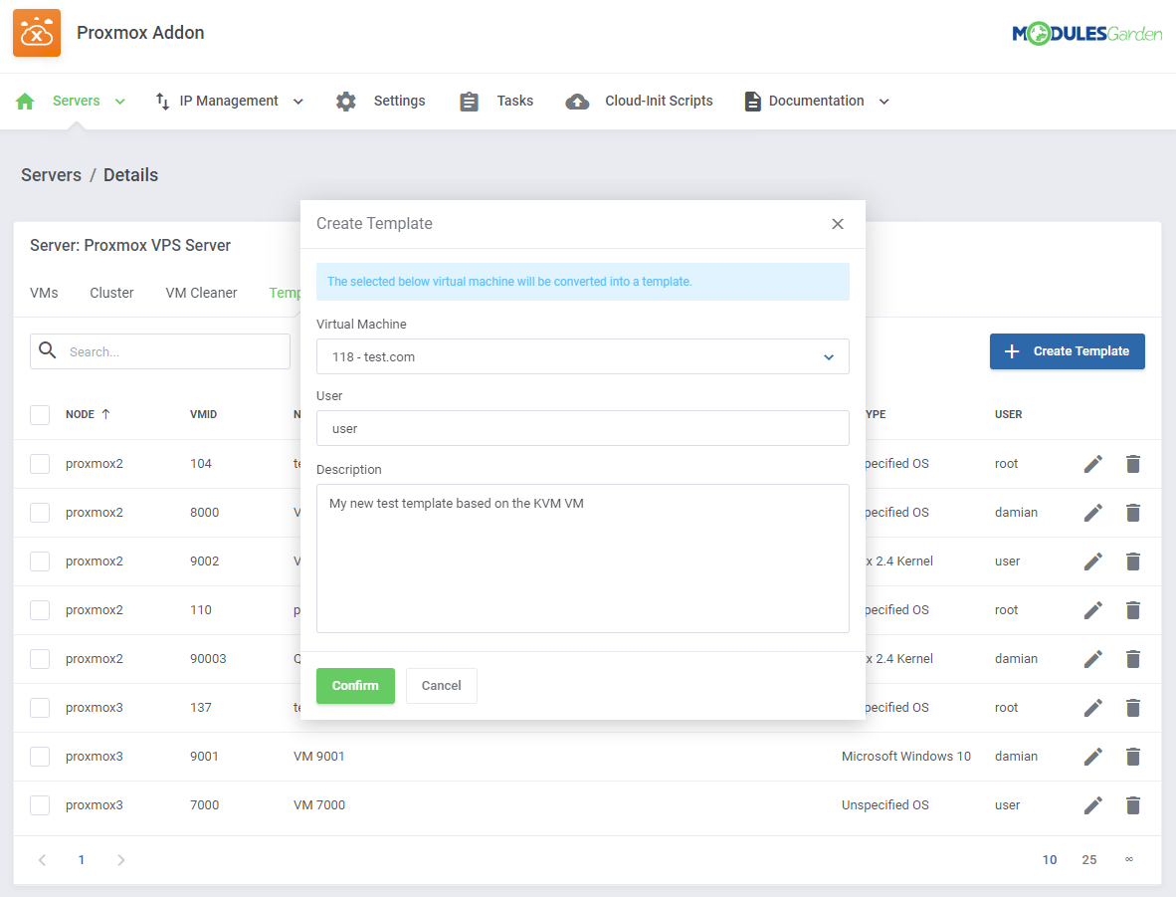Check the row with VMID 137
Viewport: 1176px width, 897px height.
pos(40,708)
